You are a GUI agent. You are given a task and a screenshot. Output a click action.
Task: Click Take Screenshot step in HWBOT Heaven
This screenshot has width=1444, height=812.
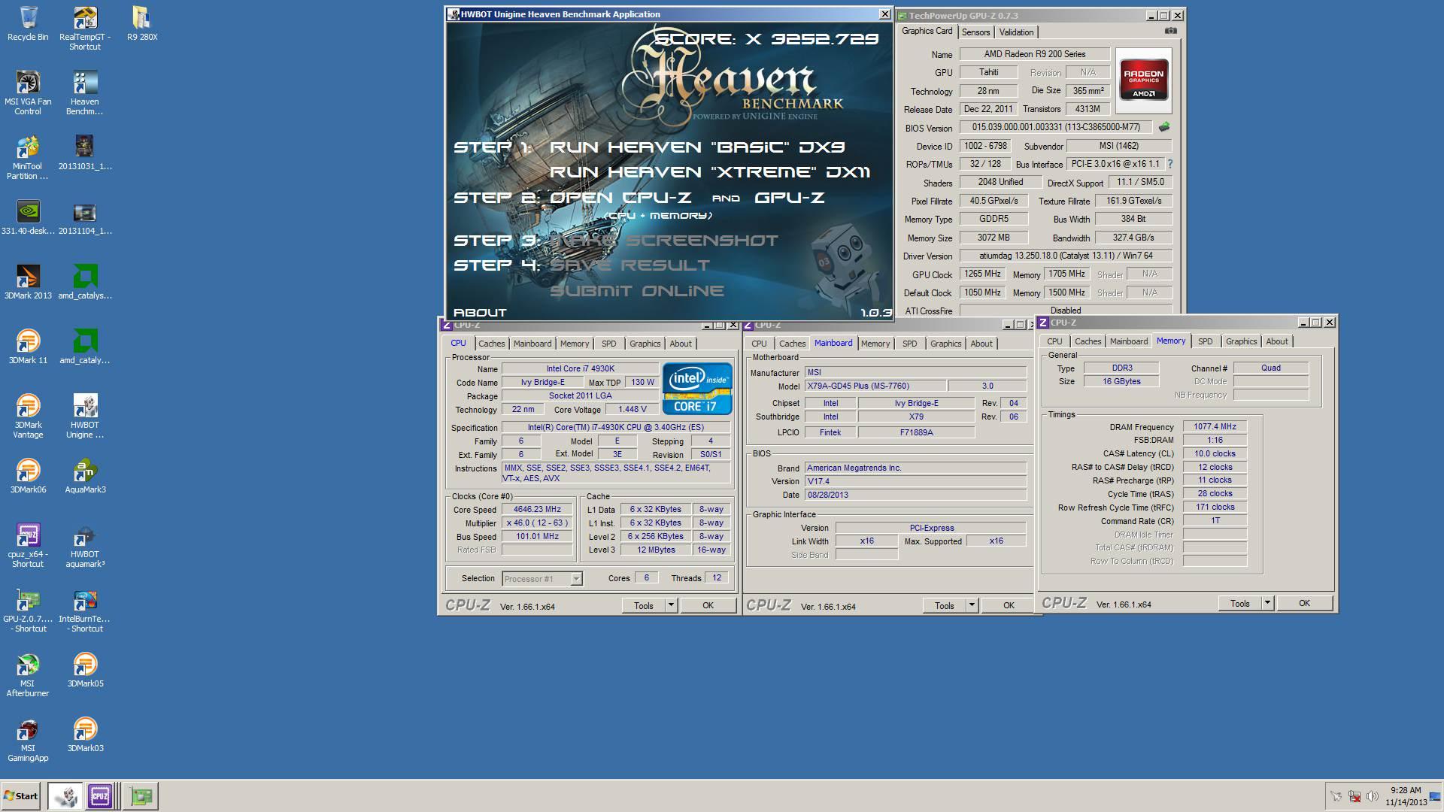click(x=664, y=241)
